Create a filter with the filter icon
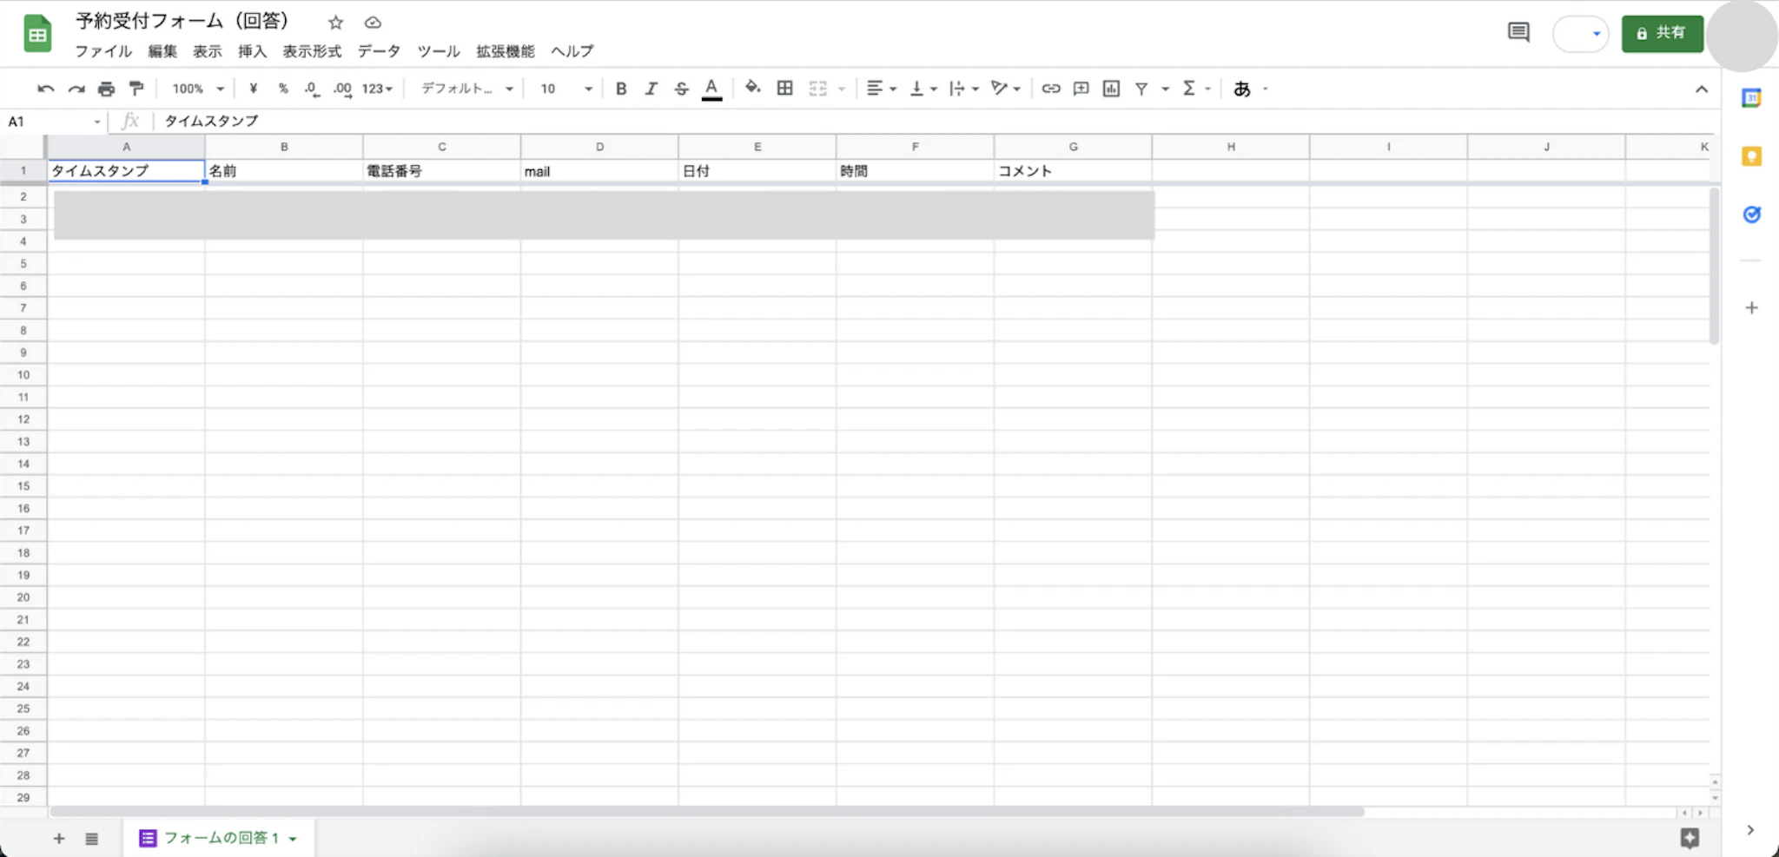This screenshot has width=1779, height=857. pyautogui.click(x=1141, y=88)
